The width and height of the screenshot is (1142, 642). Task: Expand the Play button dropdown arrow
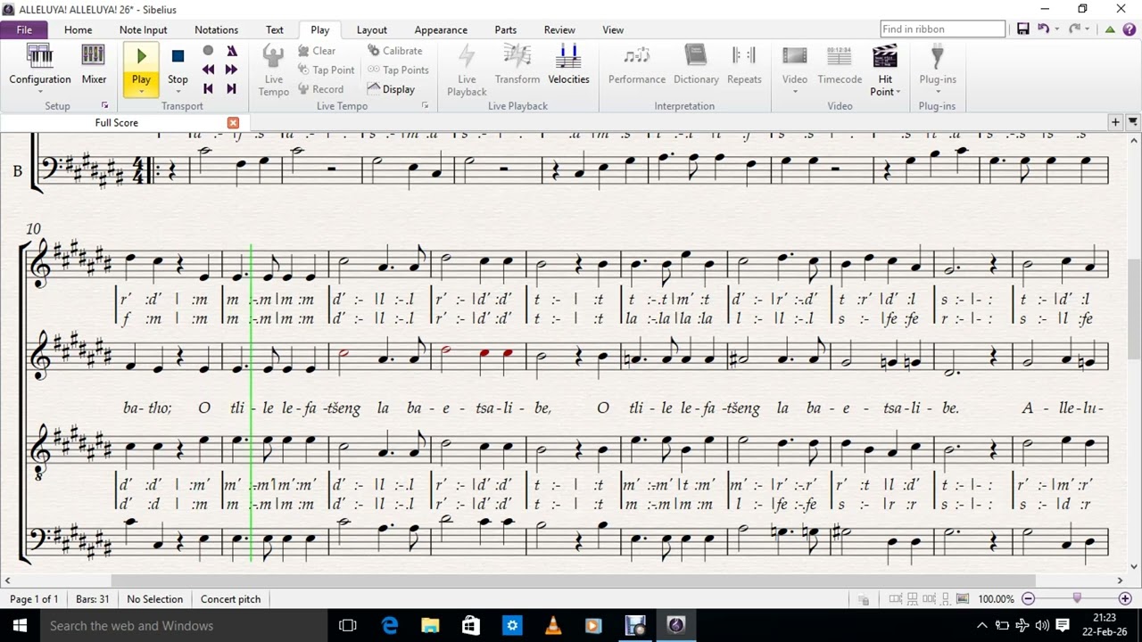(x=141, y=92)
